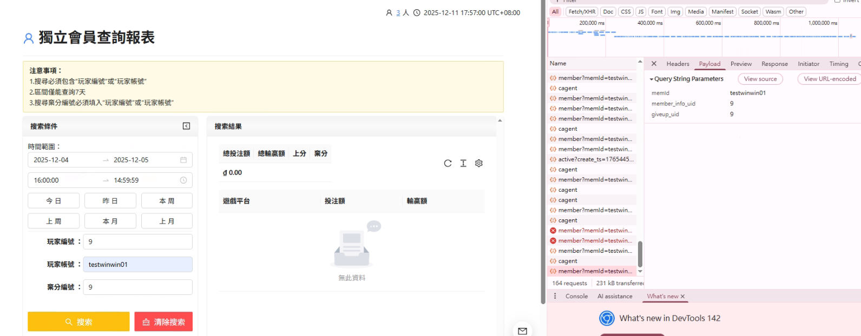Collapse the search conditions panel icon
Image resolution: width=861 pixels, height=336 pixels.
pyautogui.click(x=186, y=126)
